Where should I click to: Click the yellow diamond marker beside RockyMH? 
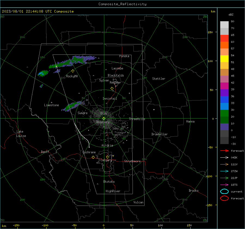[73, 71]
